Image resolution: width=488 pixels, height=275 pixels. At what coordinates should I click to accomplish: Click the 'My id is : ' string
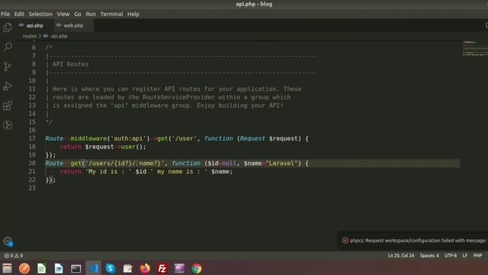(x=109, y=171)
